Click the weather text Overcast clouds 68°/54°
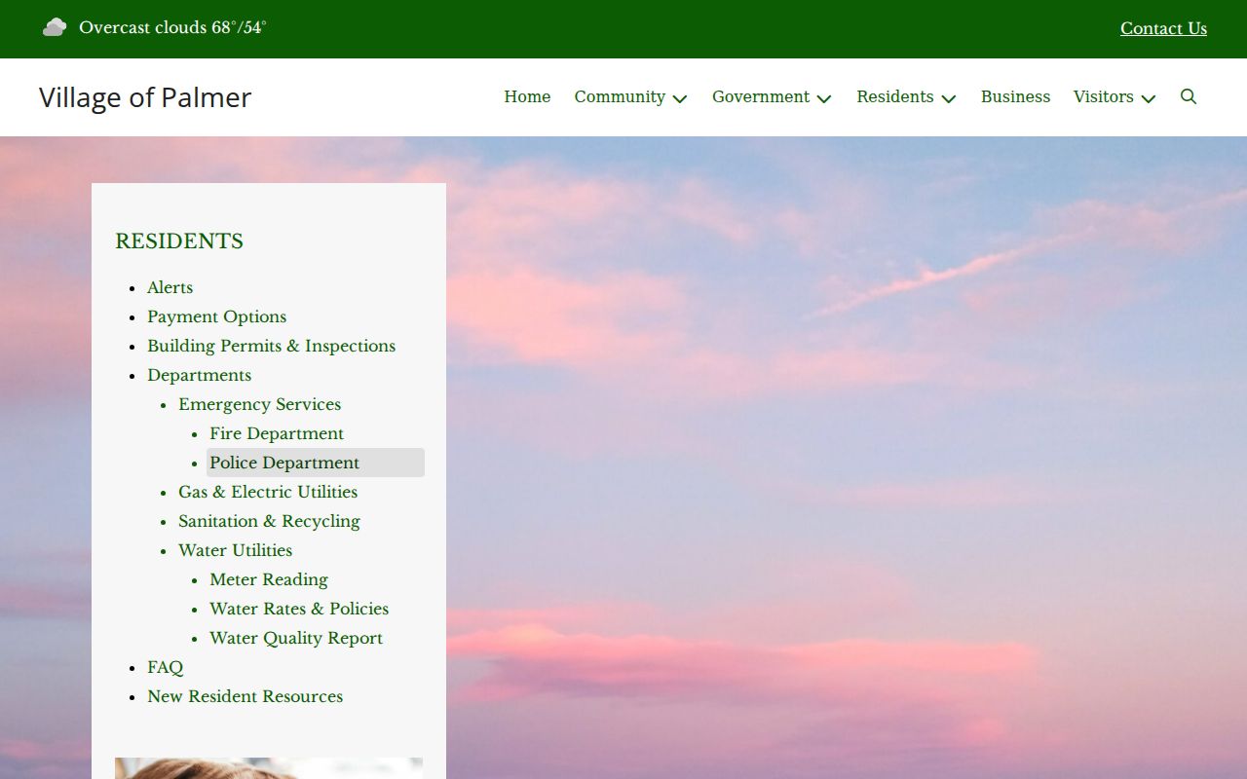 pyautogui.click(x=172, y=27)
